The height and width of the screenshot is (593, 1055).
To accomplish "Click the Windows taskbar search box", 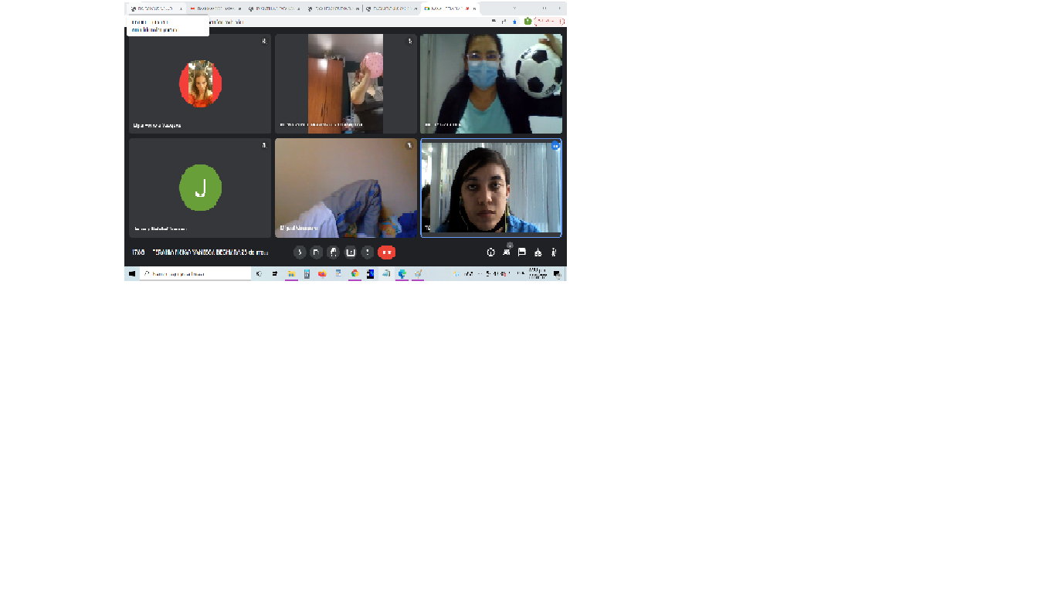I will pyautogui.click(x=195, y=274).
